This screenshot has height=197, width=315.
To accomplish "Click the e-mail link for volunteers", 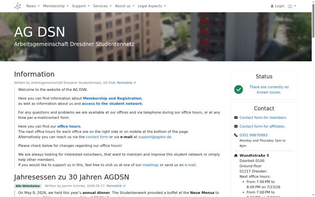I will [190, 165].
